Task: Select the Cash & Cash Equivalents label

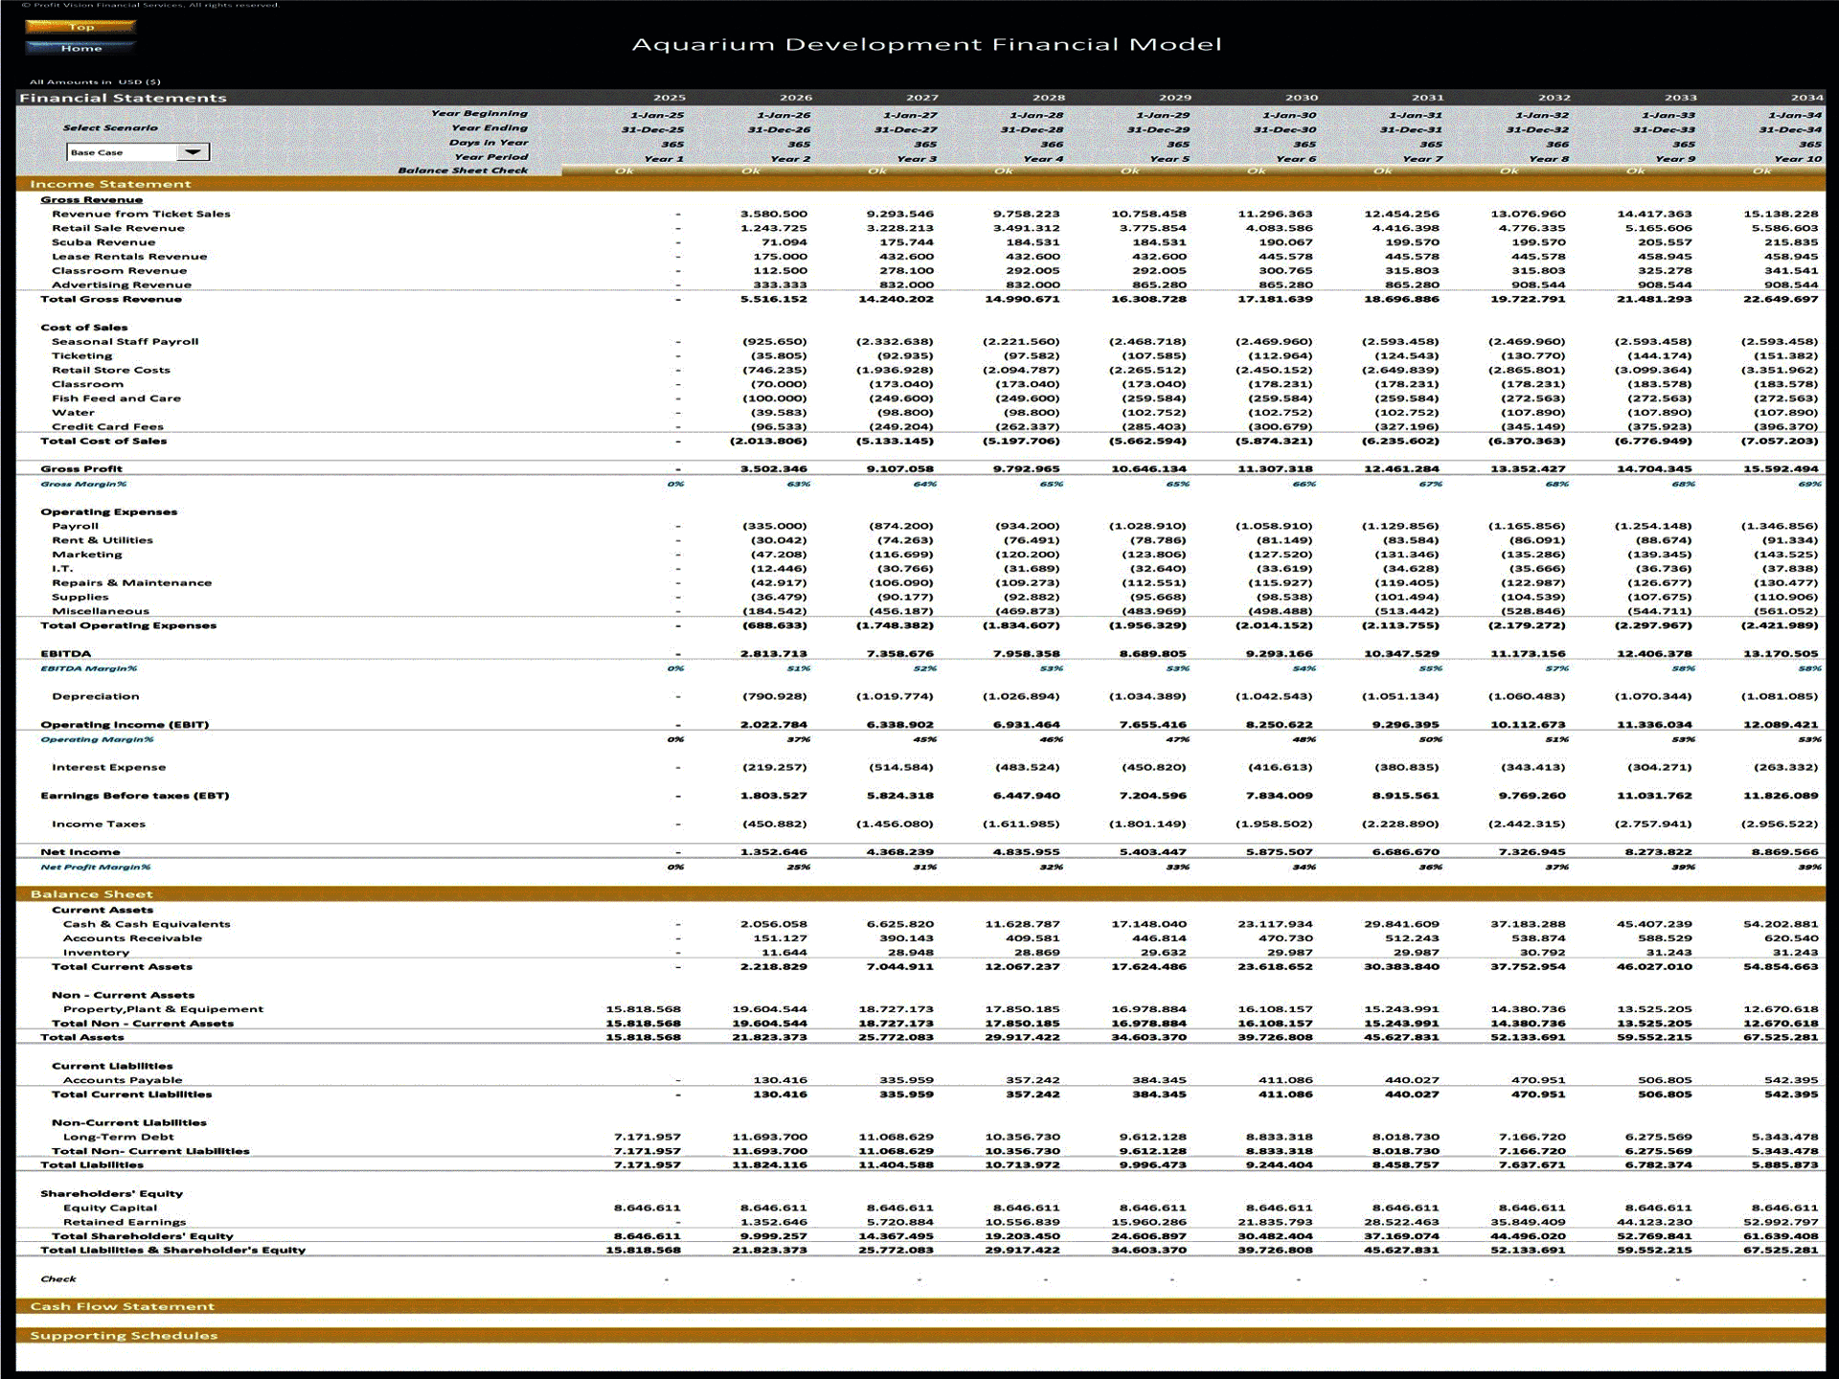Action: pyautogui.click(x=147, y=924)
